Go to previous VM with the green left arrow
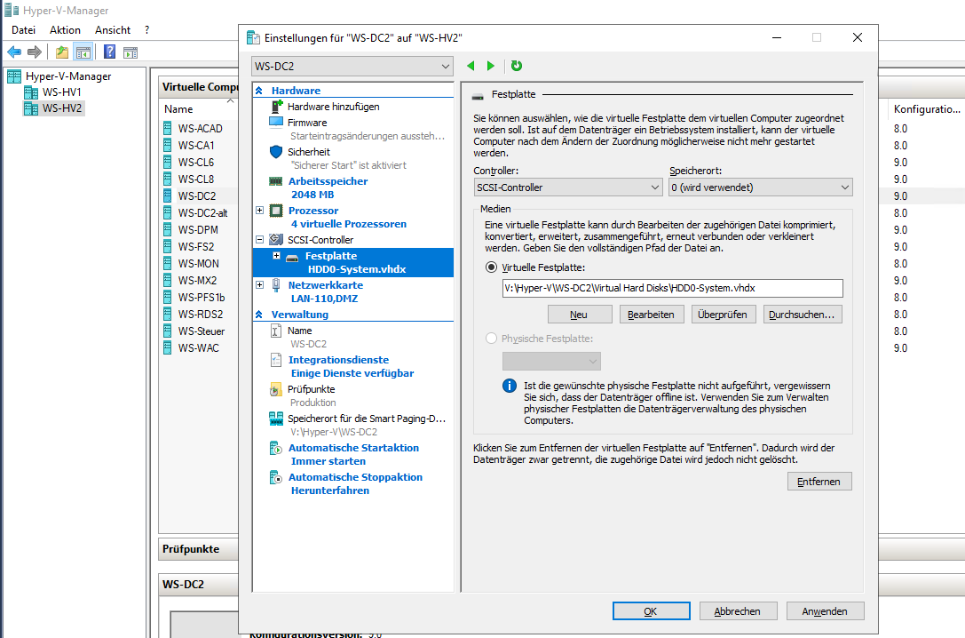This screenshot has height=638, width=965. point(471,66)
